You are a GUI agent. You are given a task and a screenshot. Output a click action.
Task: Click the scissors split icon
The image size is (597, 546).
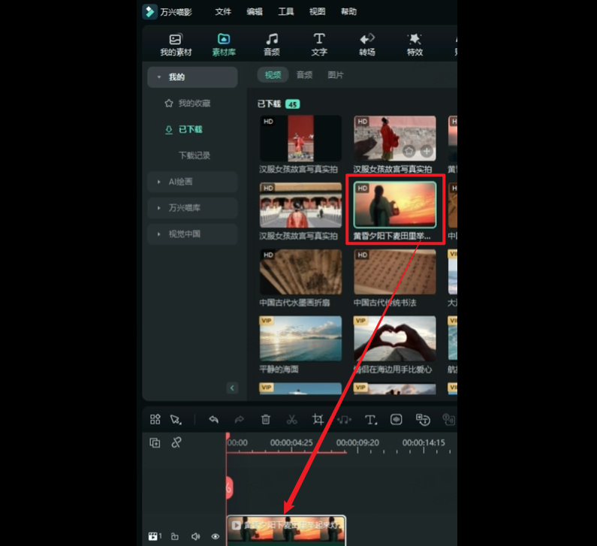(x=292, y=420)
